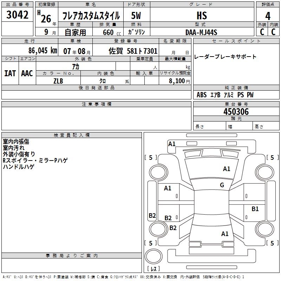Viewport: 281px width, 281px height.
Task: Click the 純正装備 header
Action: [236, 87]
